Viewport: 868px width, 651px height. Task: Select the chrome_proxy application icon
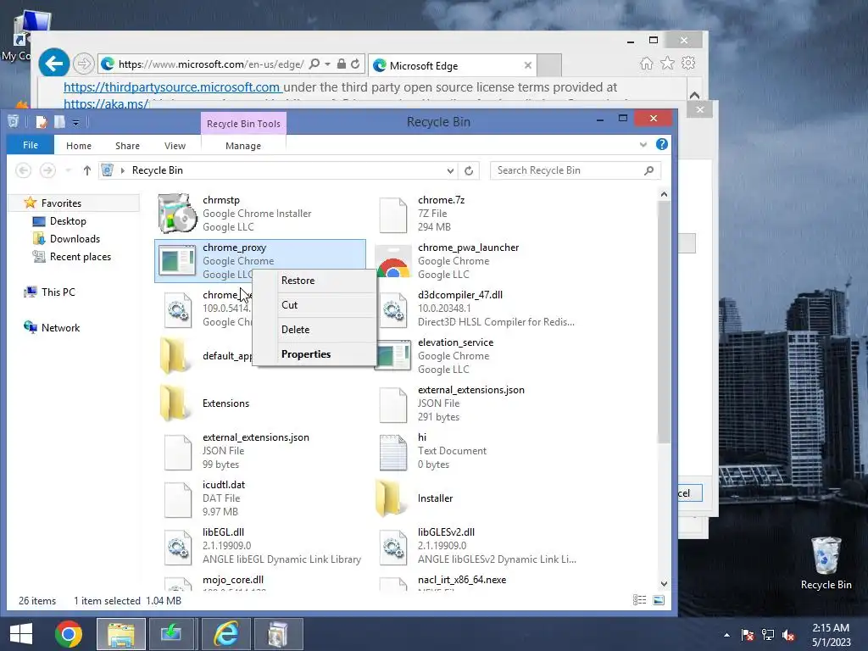177,260
